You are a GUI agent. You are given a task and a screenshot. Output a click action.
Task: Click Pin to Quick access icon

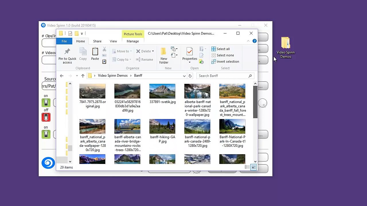[x=67, y=51]
